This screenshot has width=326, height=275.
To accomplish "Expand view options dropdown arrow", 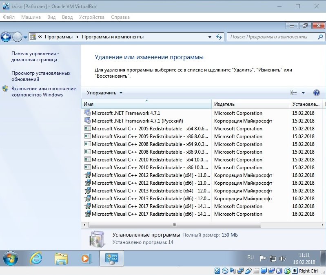I will click(303, 93).
